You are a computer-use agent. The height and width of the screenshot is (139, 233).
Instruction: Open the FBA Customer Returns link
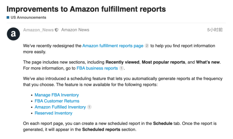[x=57, y=101]
